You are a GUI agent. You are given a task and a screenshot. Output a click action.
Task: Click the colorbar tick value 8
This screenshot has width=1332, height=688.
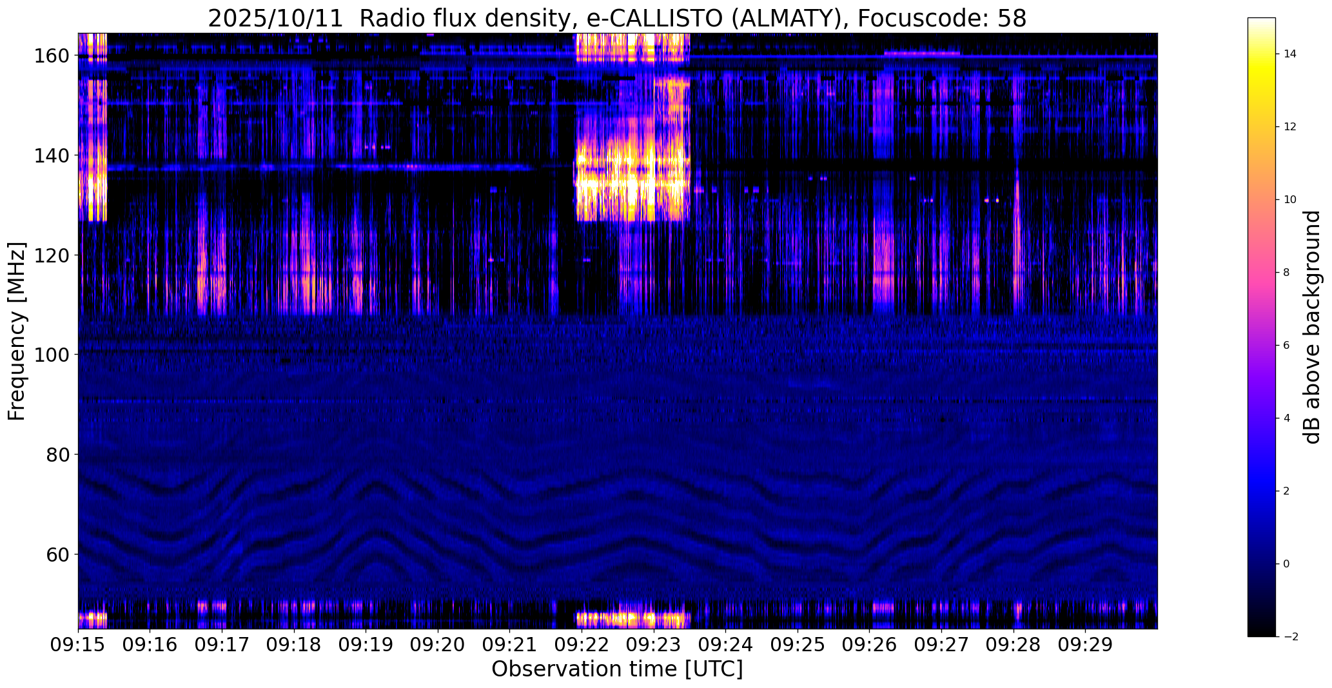(1287, 273)
